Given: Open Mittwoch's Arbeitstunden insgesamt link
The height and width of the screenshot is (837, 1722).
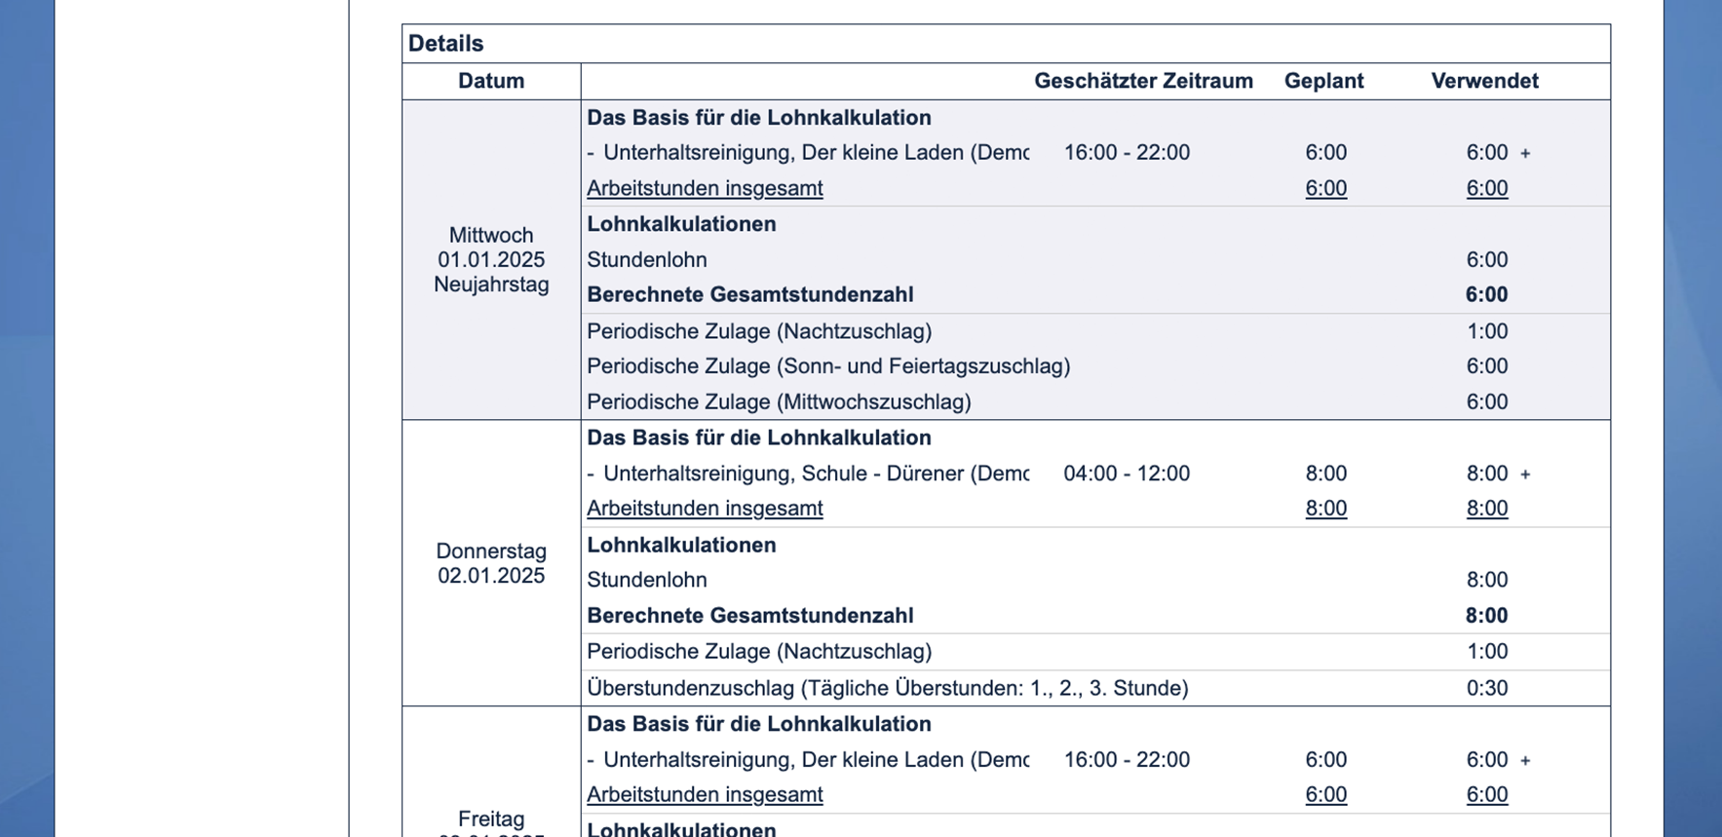Looking at the screenshot, I should (705, 188).
